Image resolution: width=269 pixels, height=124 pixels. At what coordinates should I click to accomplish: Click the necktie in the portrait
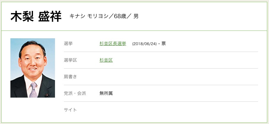[x=33, y=90]
